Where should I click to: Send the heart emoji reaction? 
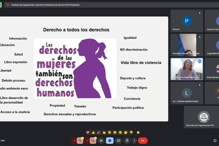tap(88, 133)
